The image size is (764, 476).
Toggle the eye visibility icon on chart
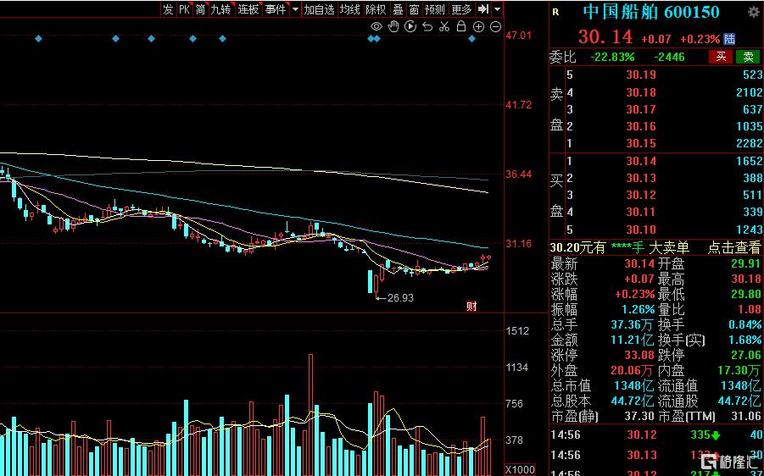pyautogui.click(x=376, y=27)
